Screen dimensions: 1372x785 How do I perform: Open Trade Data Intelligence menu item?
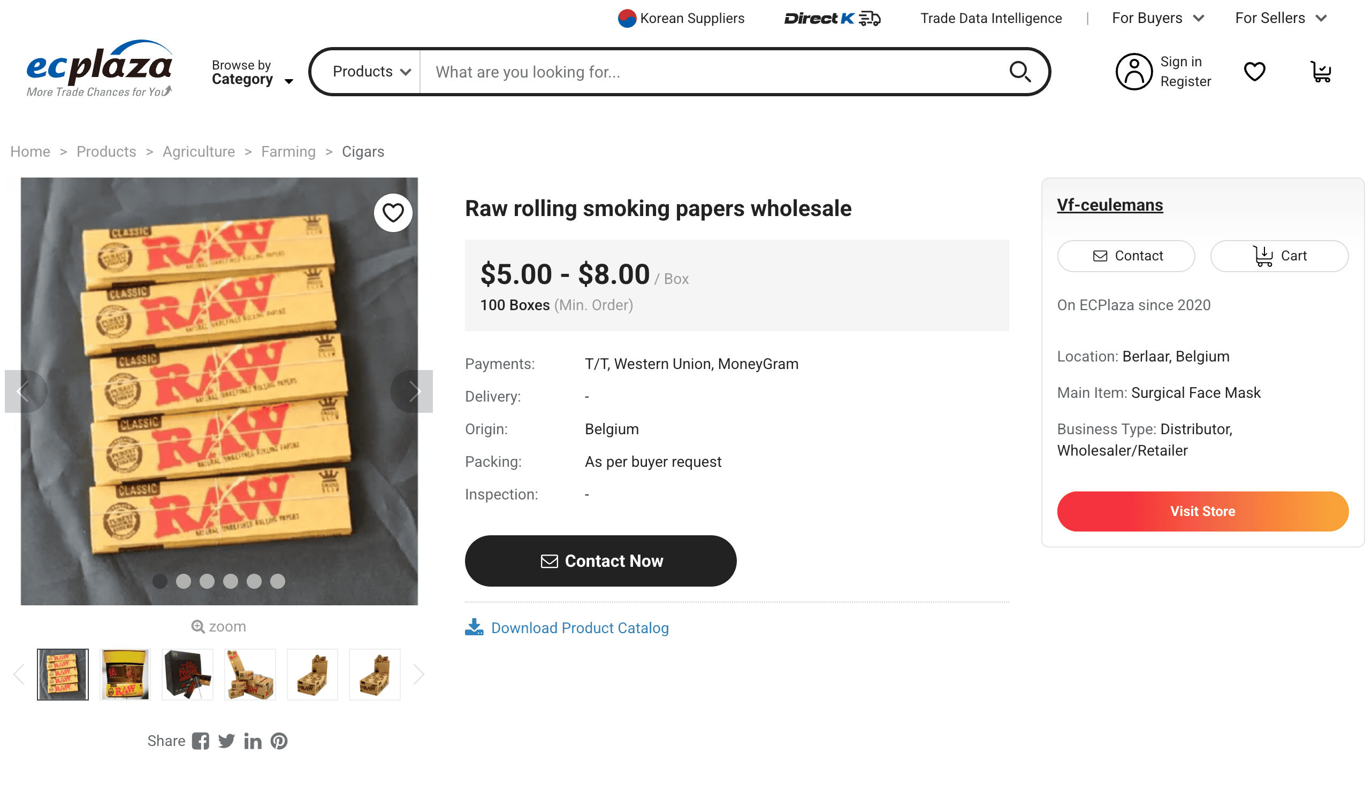(x=990, y=18)
